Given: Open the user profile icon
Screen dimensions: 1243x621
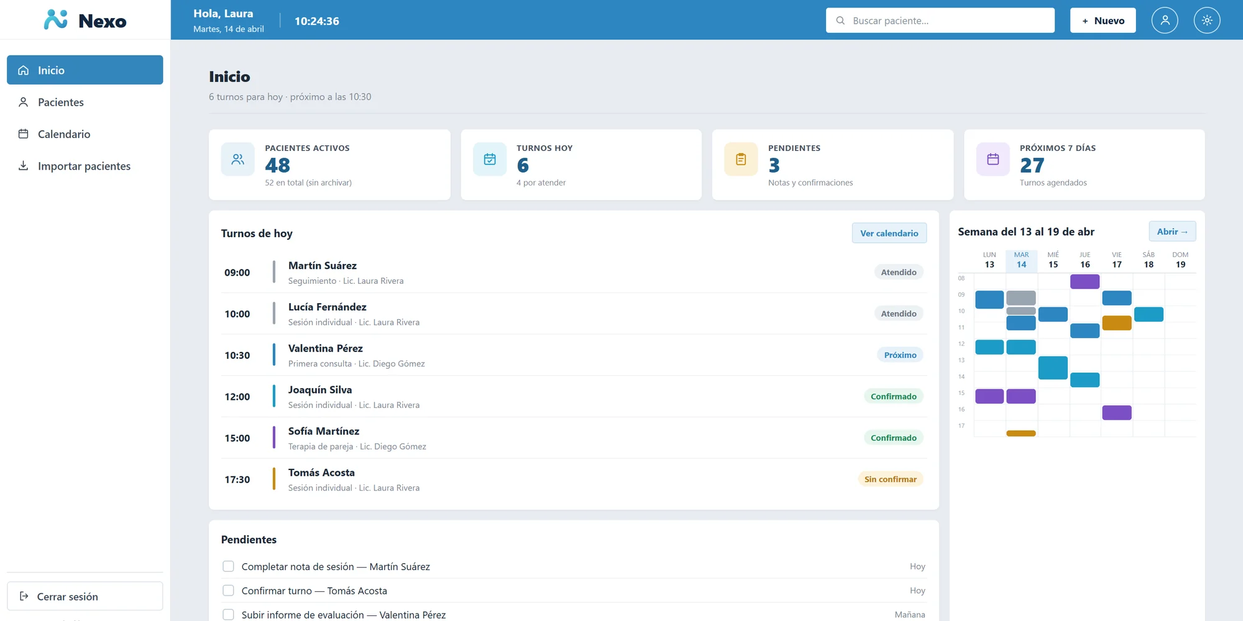Looking at the screenshot, I should pyautogui.click(x=1165, y=20).
